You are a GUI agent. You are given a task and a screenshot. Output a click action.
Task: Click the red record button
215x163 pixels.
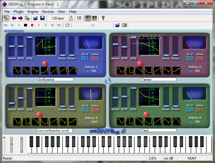pos(32,25)
